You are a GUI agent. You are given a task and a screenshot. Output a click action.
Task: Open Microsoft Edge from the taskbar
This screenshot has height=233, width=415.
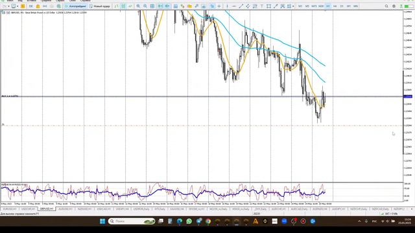point(180,221)
